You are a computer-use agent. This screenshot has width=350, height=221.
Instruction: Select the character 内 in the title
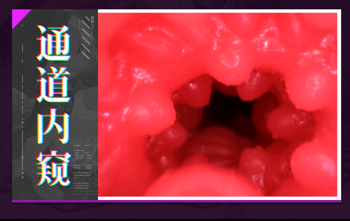pyautogui.click(x=54, y=126)
